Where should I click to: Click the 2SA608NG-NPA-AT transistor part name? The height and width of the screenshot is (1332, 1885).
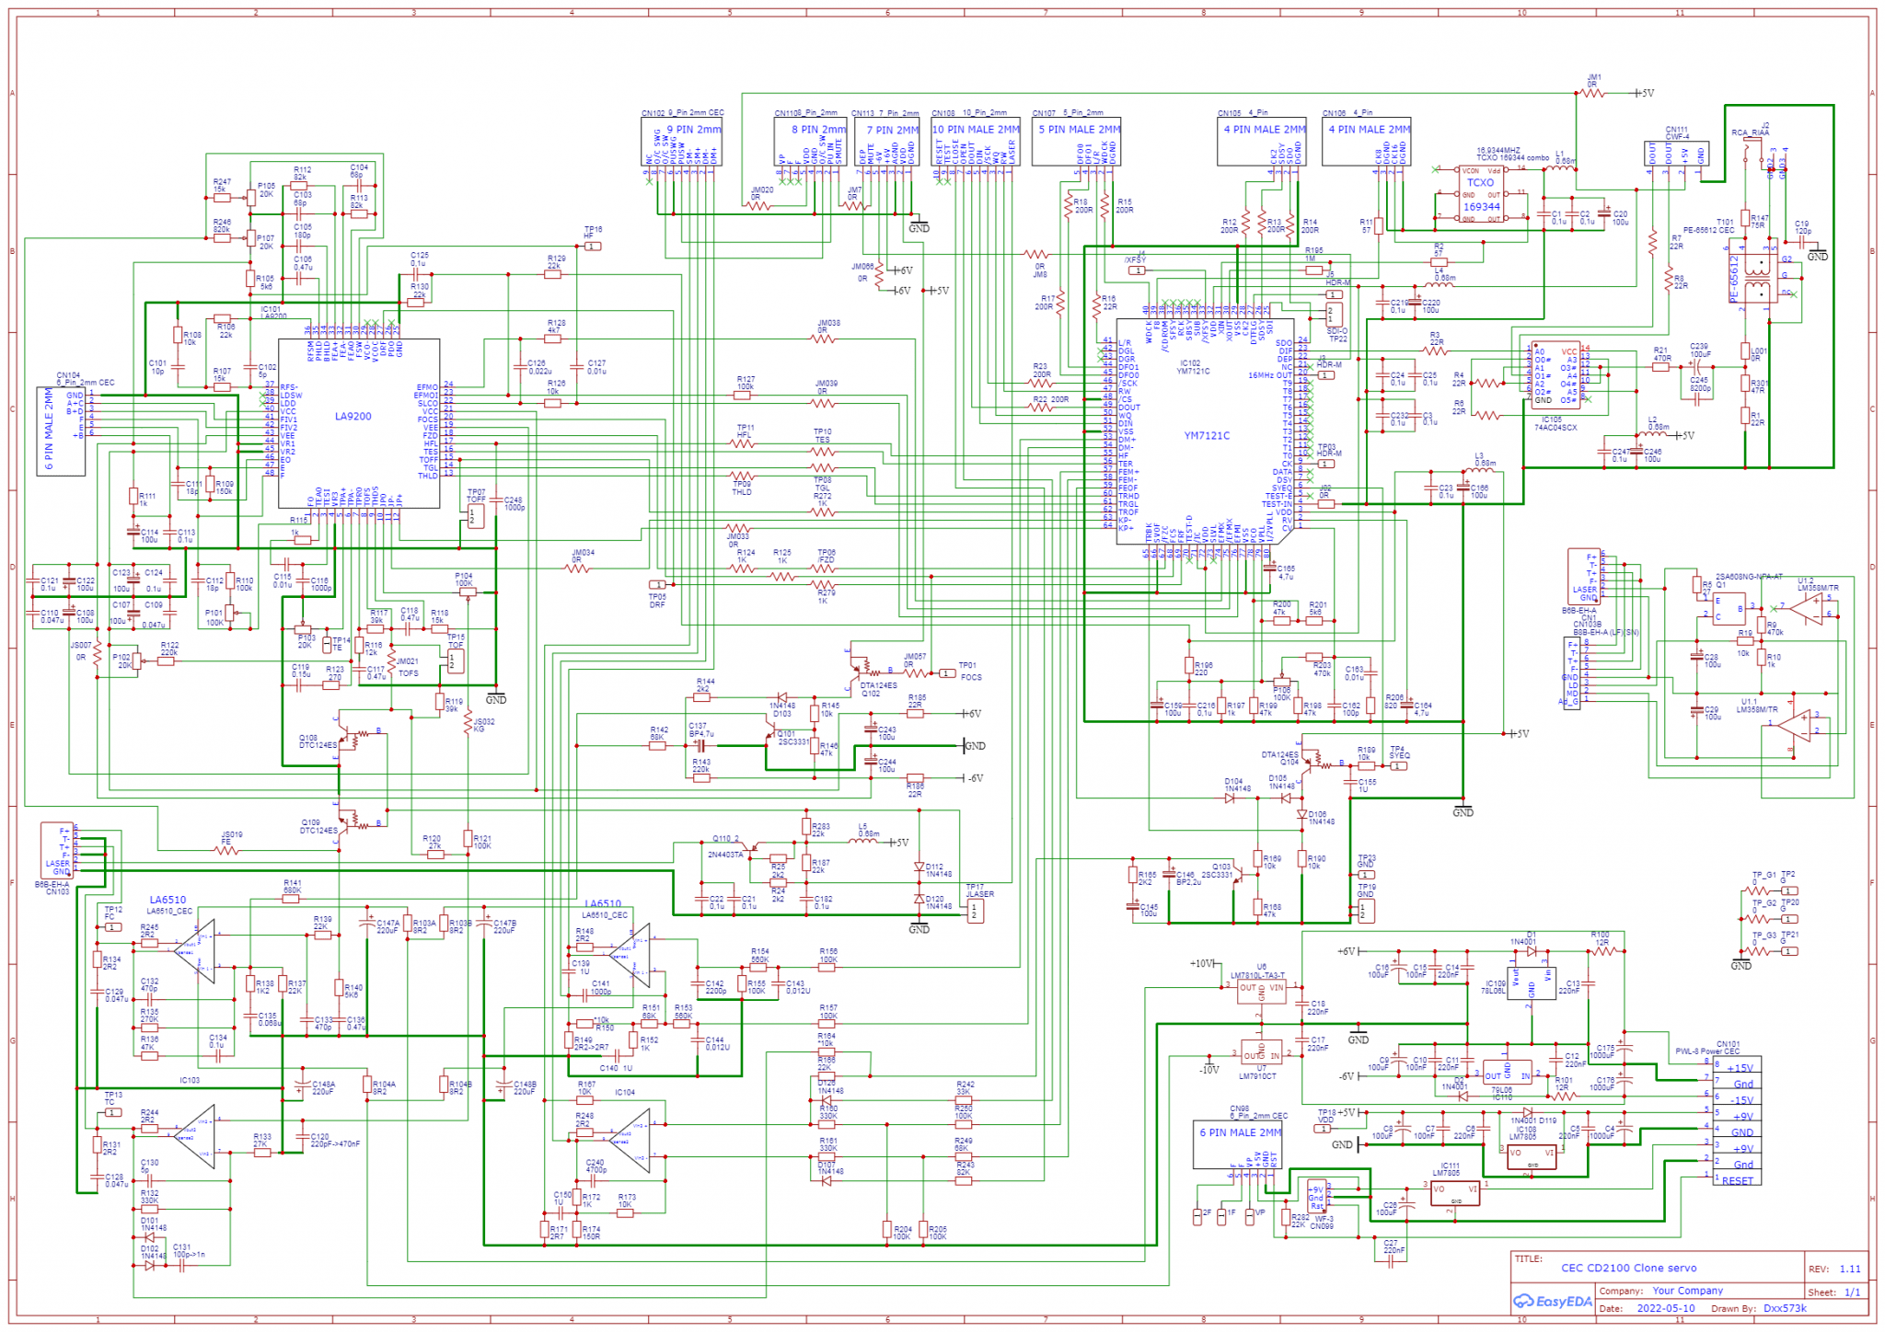click(1749, 577)
